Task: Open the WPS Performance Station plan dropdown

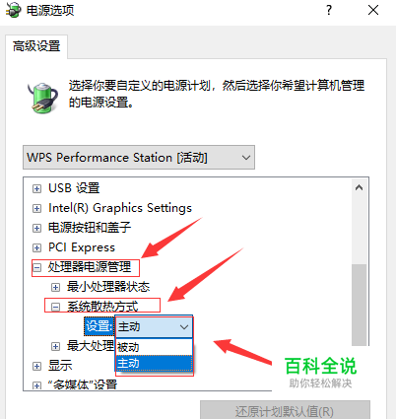Action: pos(139,158)
